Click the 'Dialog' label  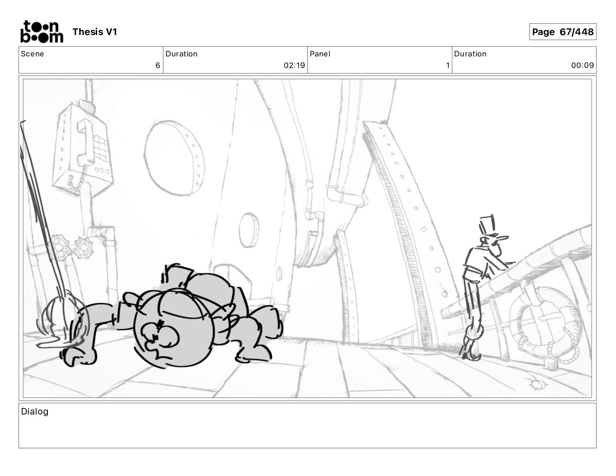coord(35,411)
